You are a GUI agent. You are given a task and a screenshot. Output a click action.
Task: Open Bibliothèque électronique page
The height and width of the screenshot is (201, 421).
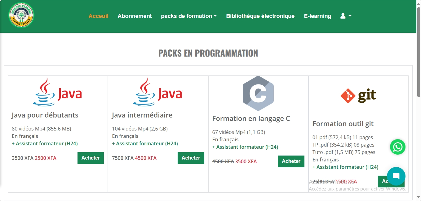pyautogui.click(x=260, y=16)
